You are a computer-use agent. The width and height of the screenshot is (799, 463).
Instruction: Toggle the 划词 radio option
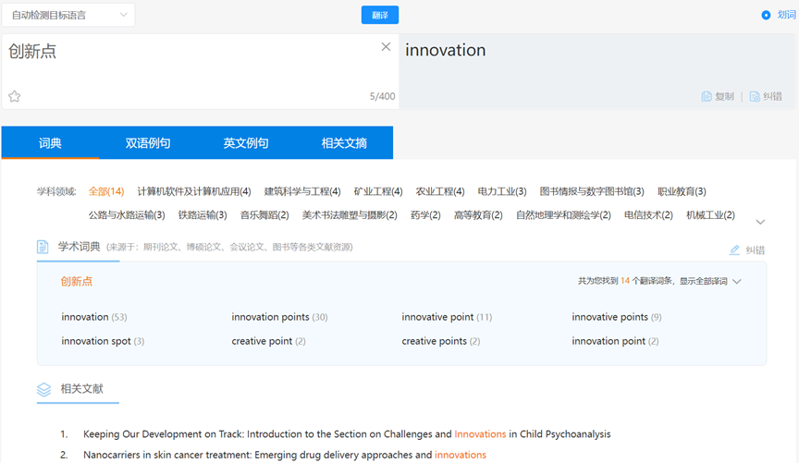coord(766,16)
